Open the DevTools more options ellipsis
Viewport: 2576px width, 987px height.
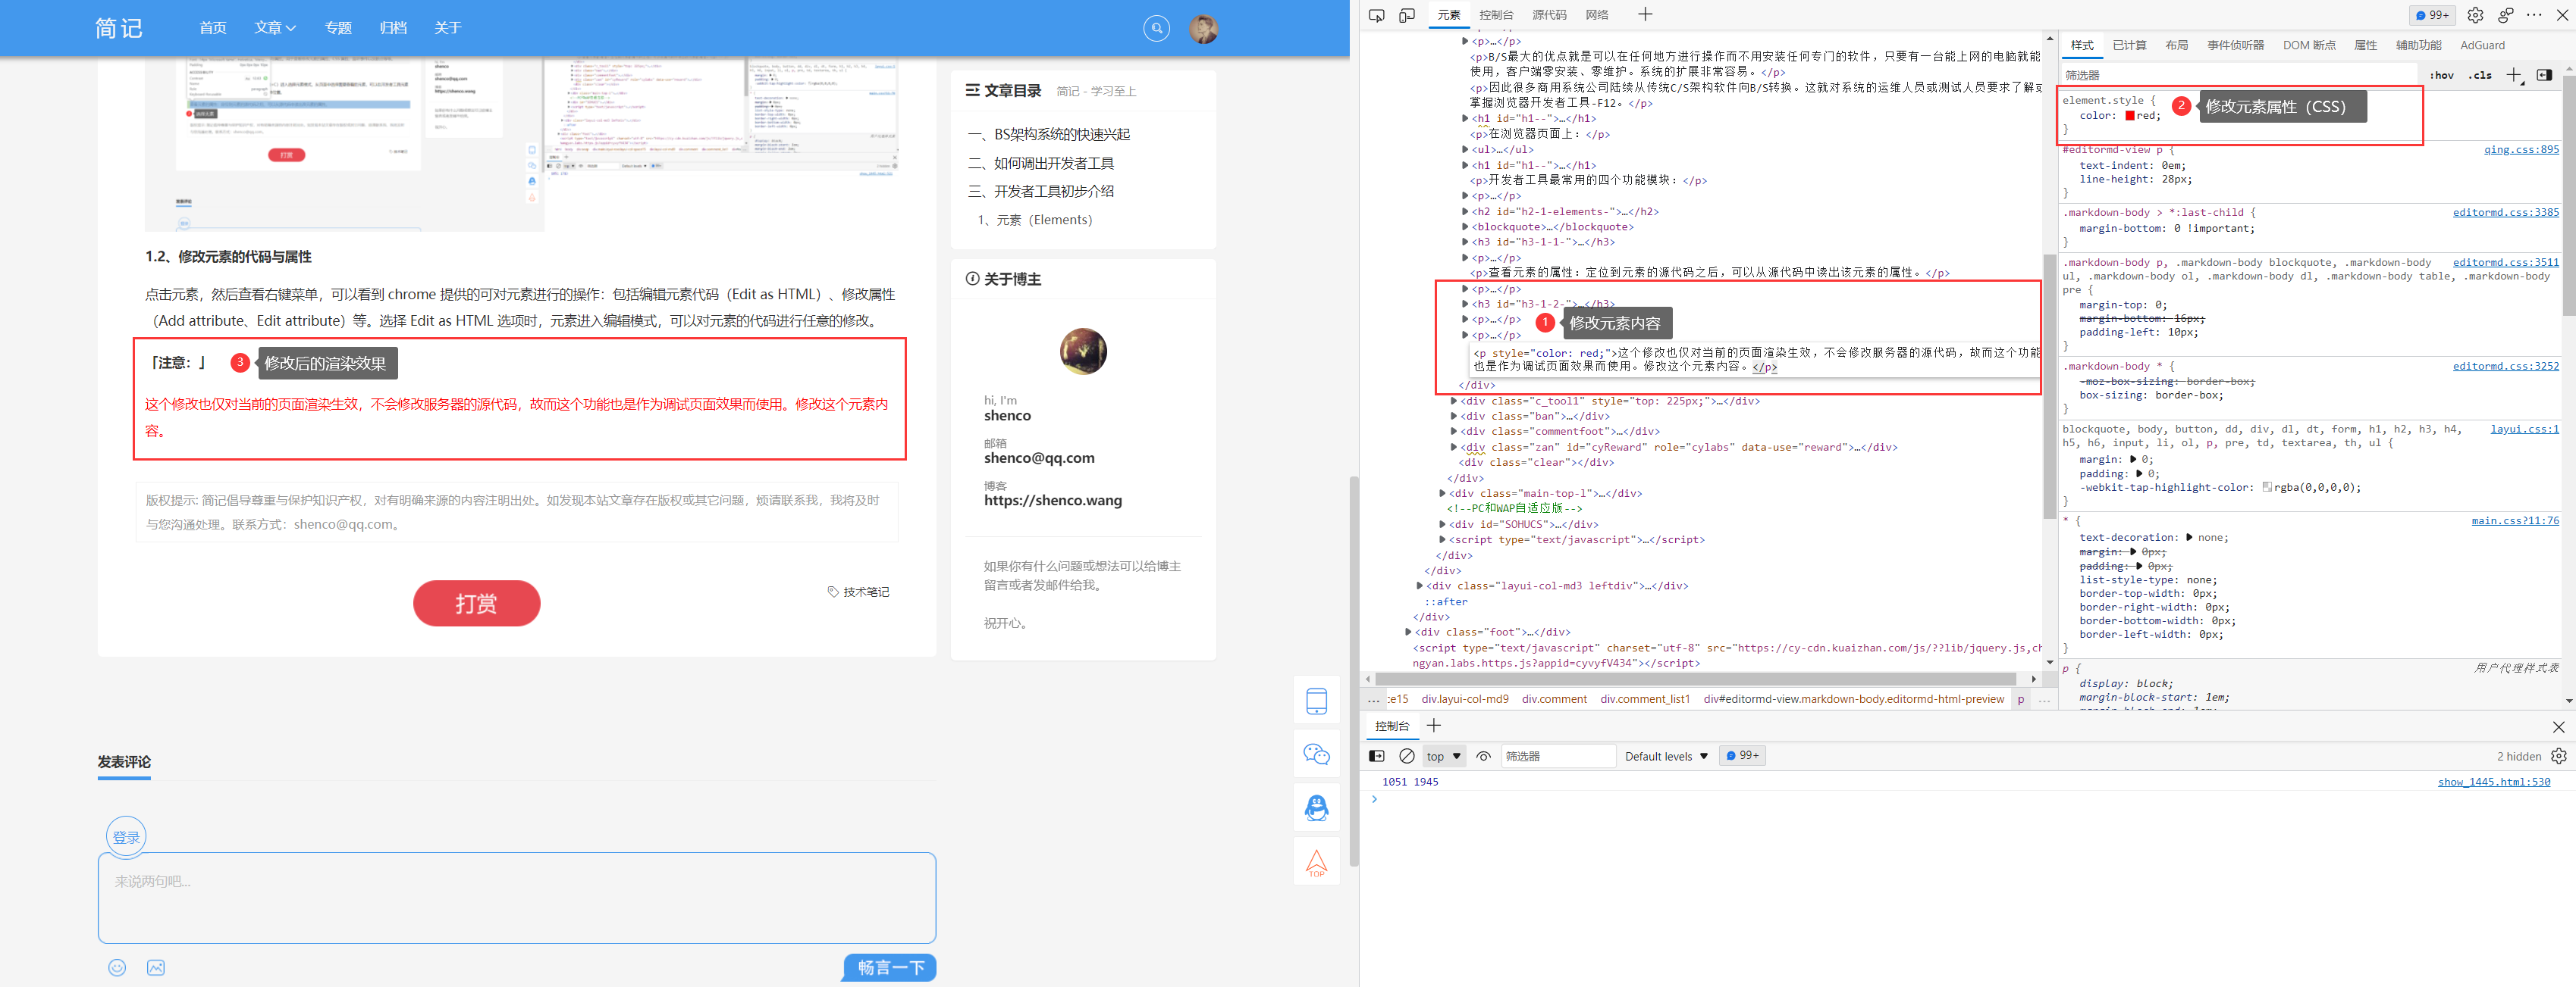coord(2533,15)
